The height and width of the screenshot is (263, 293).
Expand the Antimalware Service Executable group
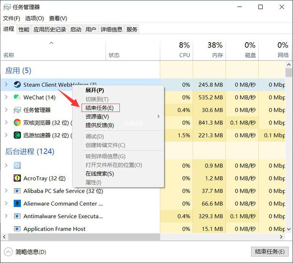point(6,216)
